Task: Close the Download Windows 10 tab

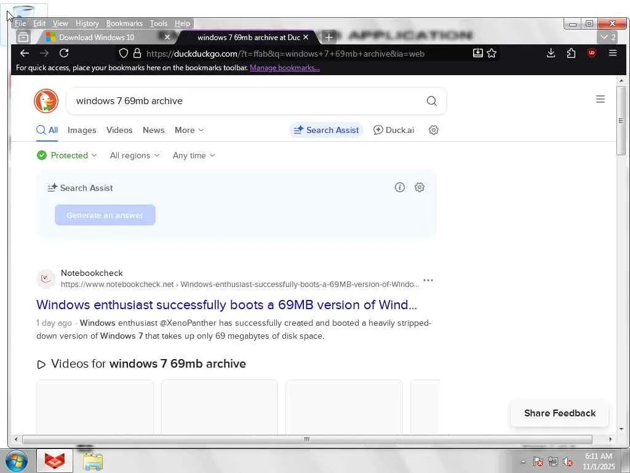Action: click(167, 37)
